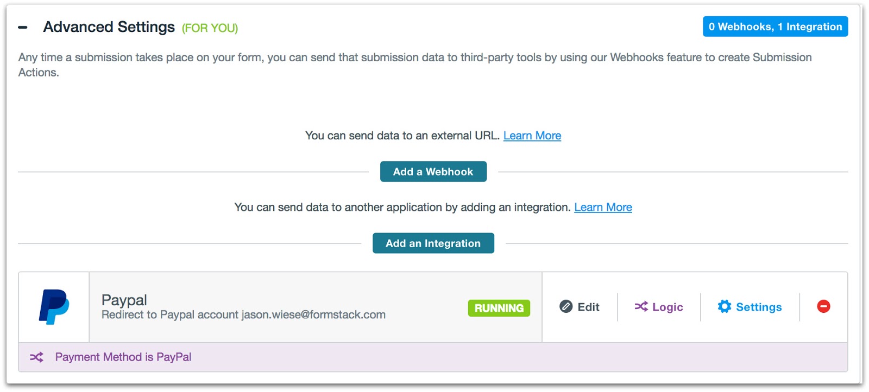869x392 pixels.
Task: Open Learn More link about external URL
Action: click(532, 136)
